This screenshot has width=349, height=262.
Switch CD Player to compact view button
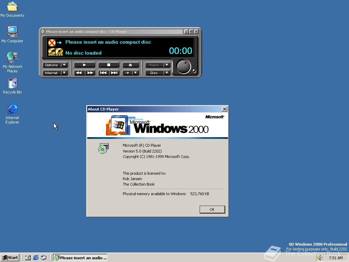[191, 32]
